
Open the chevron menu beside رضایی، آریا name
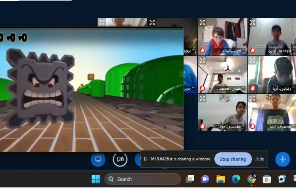293,88
